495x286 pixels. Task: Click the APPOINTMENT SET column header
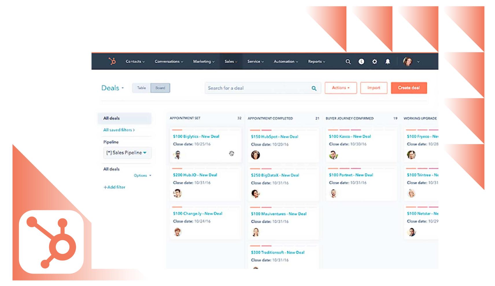tap(185, 118)
